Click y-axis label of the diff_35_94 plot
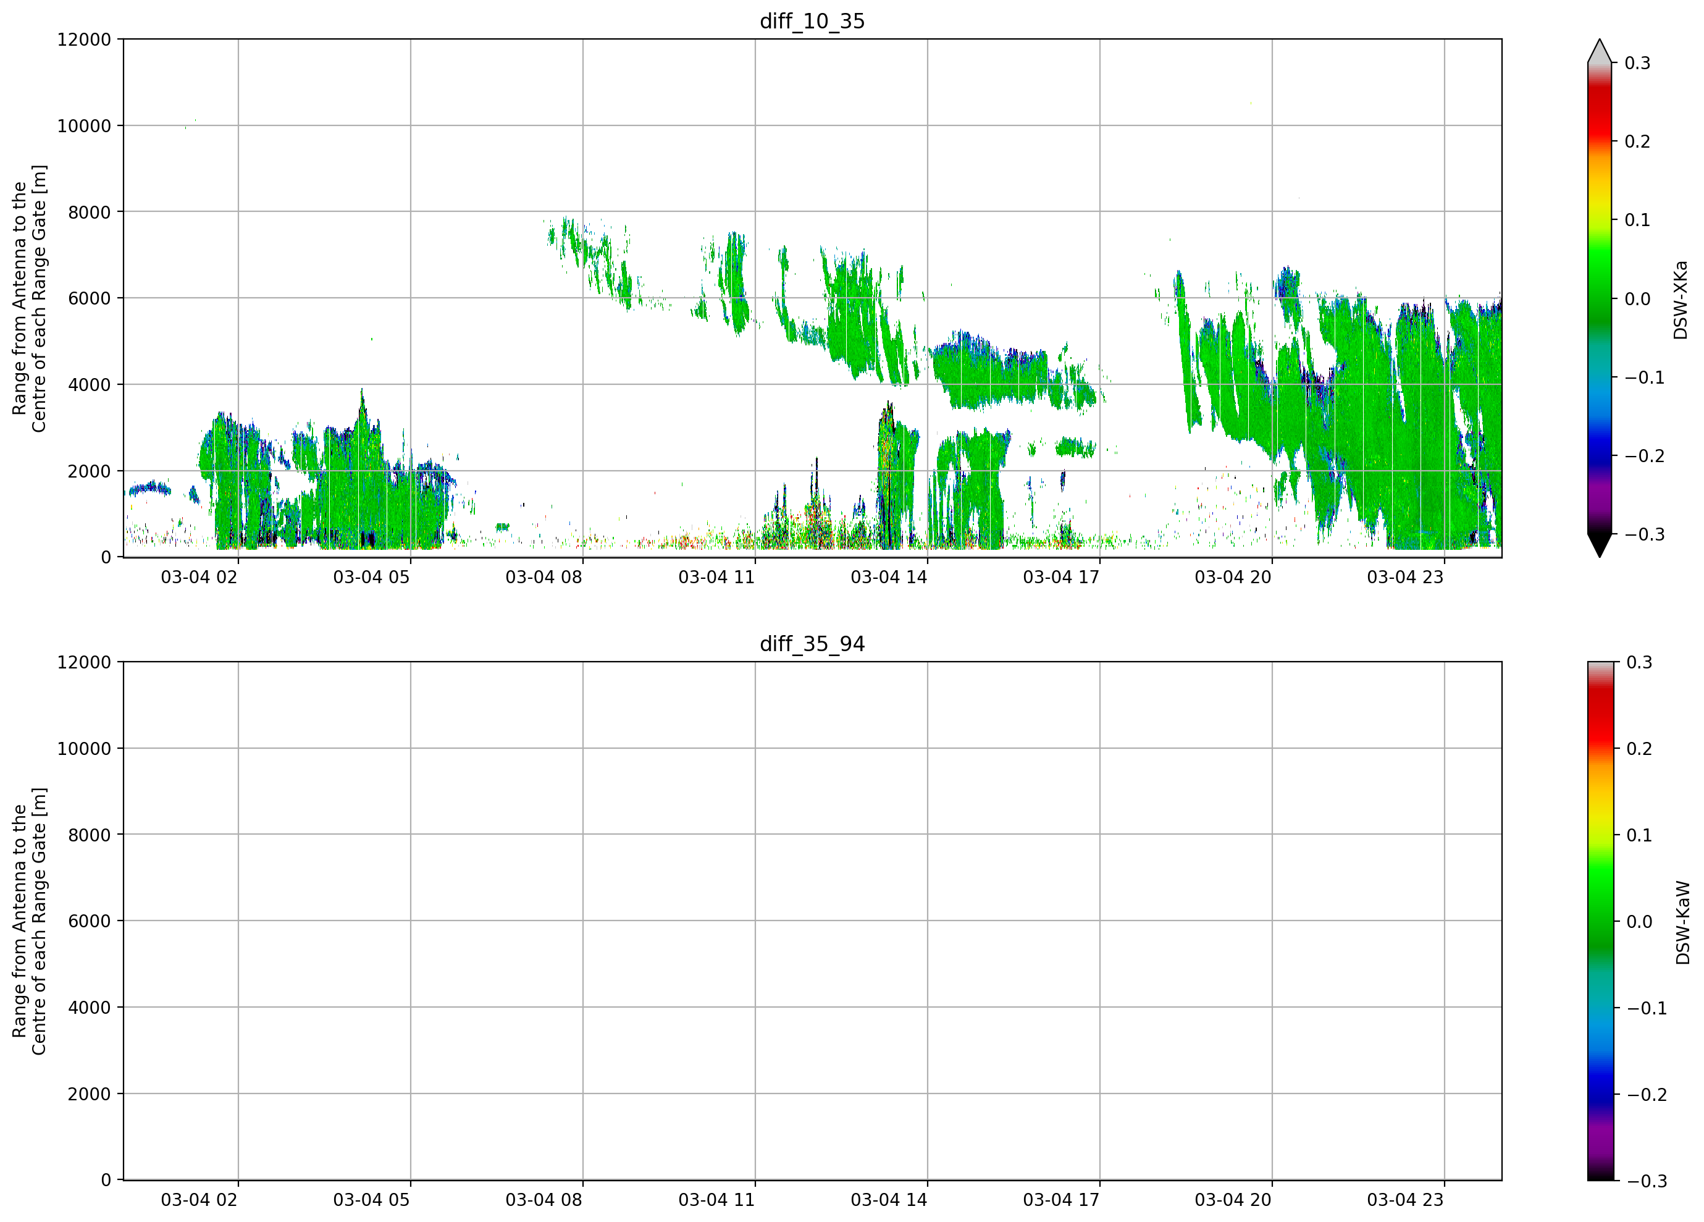 point(29,921)
